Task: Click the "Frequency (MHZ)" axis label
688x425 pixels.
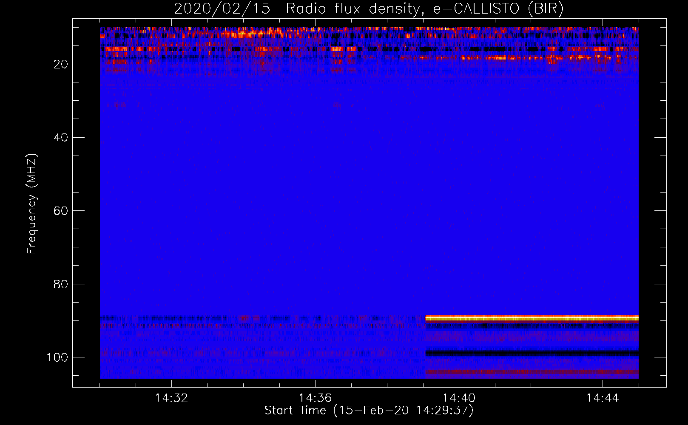Action: 32,204
